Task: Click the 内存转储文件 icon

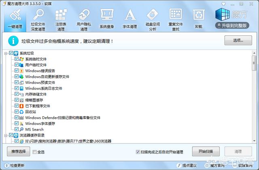Action: click(21, 94)
